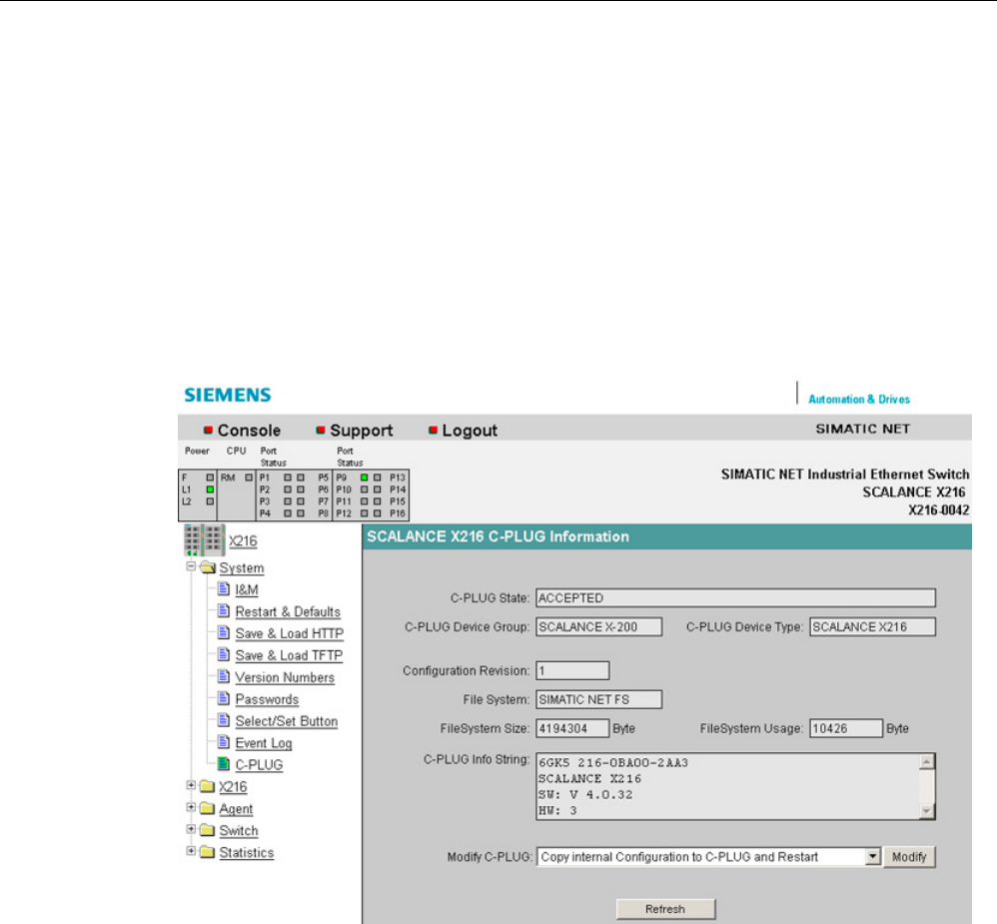Screen dimensions: 997x924
Task: Open the Statistics folder link
Action: click(247, 853)
